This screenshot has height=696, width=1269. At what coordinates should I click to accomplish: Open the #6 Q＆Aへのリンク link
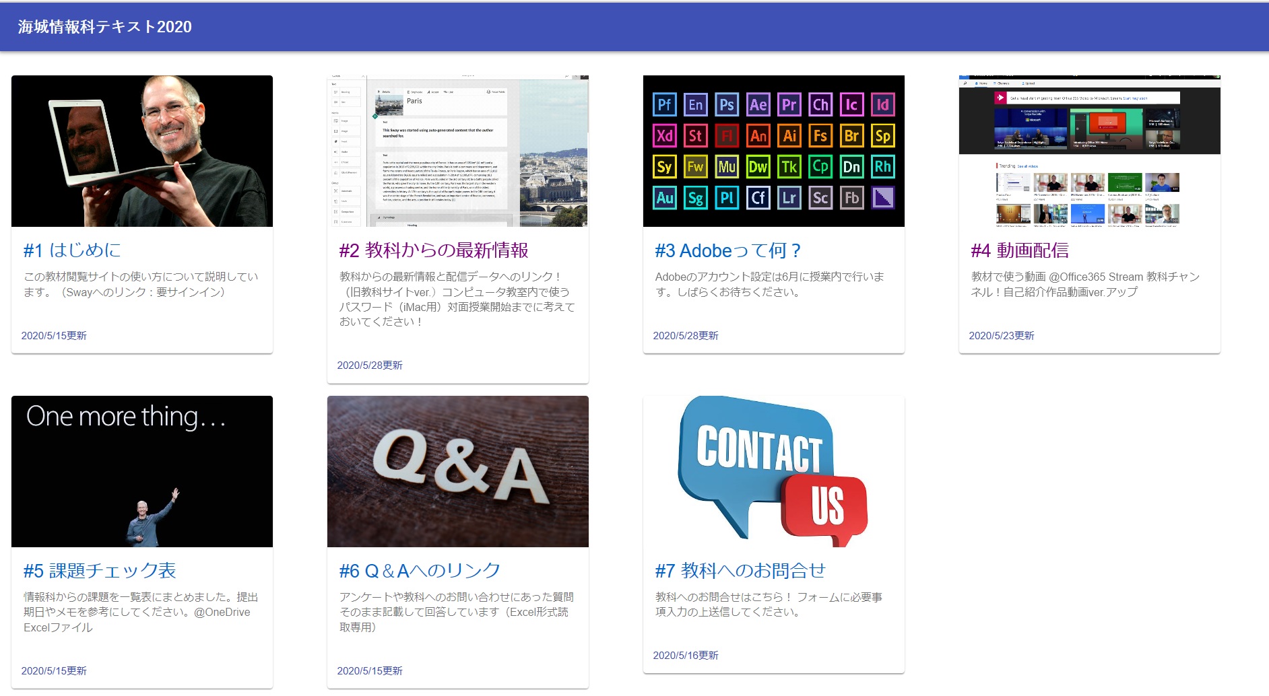[x=420, y=571]
